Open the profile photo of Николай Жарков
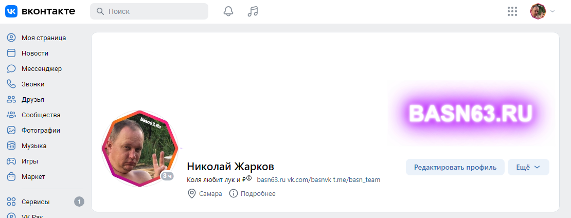The height and width of the screenshot is (218, 571). tap(140, 149)
